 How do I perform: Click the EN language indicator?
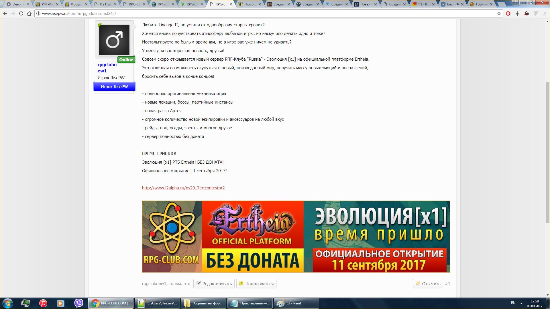(513, 303)
